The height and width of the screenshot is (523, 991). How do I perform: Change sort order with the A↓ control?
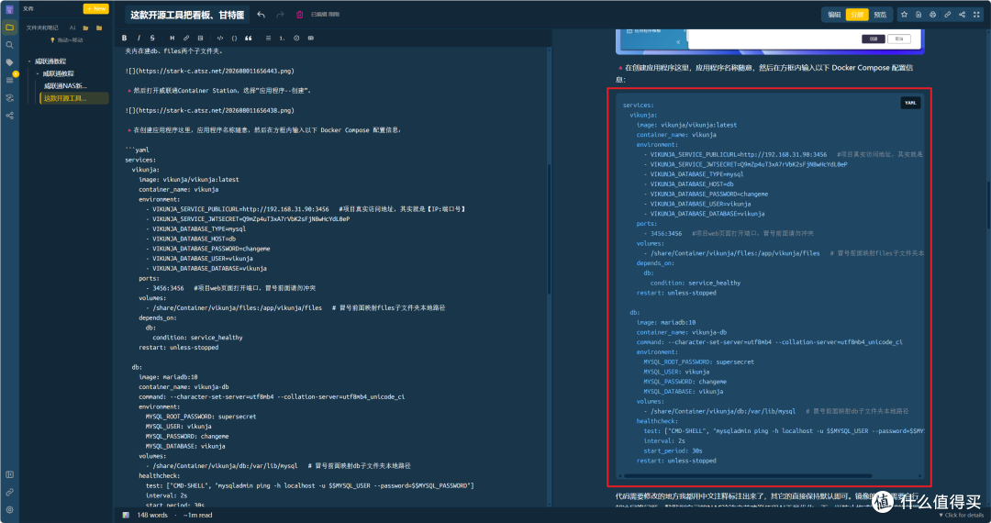(72, 28)
